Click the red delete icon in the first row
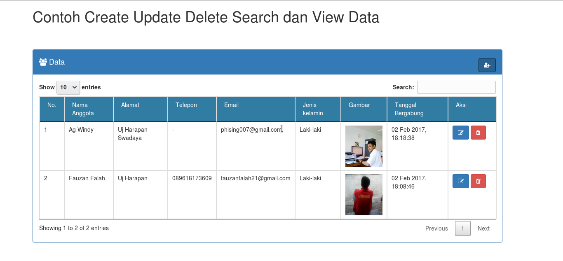 pos(478,133)
